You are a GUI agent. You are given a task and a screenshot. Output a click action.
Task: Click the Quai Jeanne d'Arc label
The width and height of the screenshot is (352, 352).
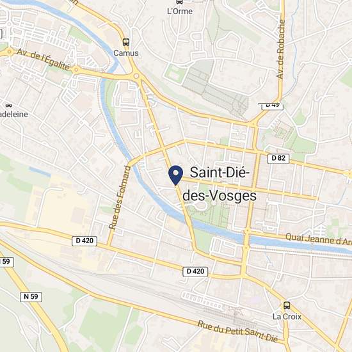(319, 239)
